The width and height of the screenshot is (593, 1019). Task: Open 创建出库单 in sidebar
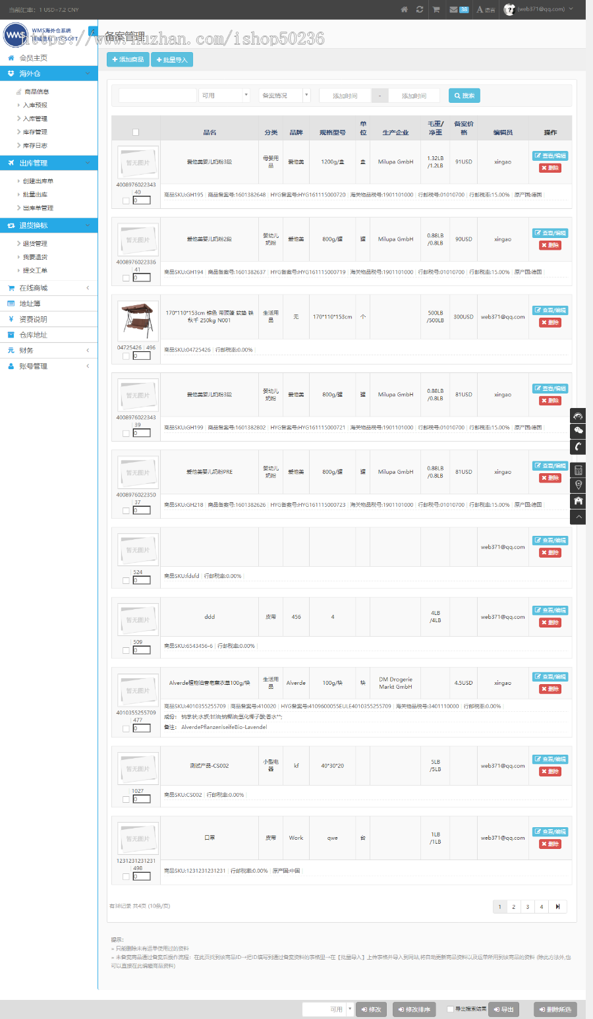[38, 181]
